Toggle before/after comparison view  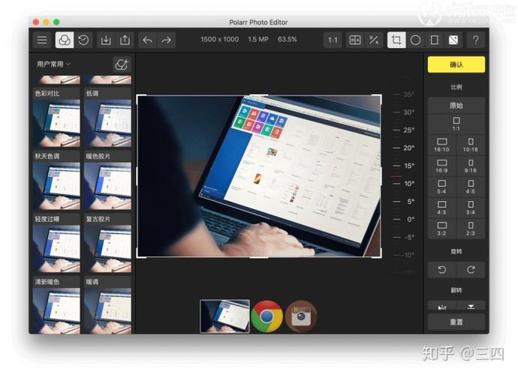(355, 40)
